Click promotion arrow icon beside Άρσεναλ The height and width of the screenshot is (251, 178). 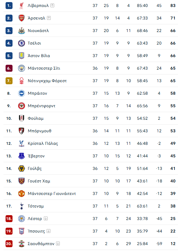click(x=49, y=18)
